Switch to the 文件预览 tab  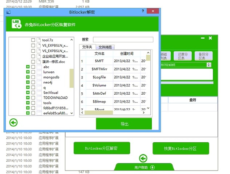coord(103,47)
